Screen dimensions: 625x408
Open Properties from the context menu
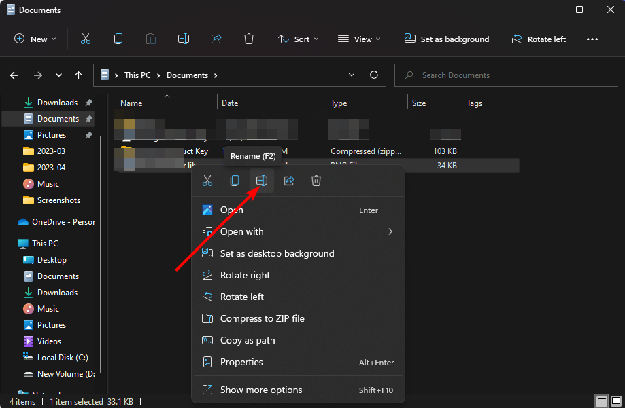click(x=298, y=363)
